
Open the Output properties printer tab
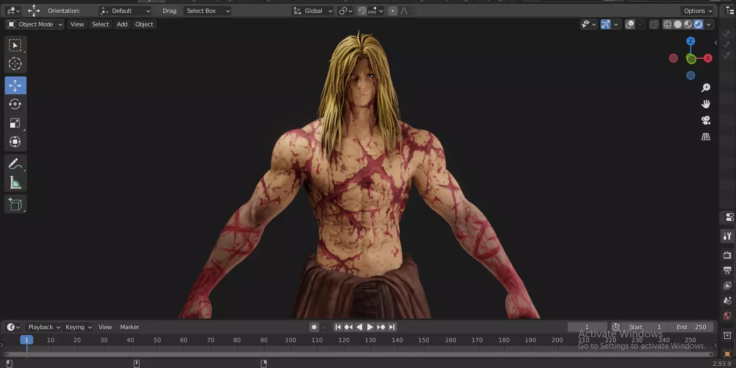[x=727, y=270]
